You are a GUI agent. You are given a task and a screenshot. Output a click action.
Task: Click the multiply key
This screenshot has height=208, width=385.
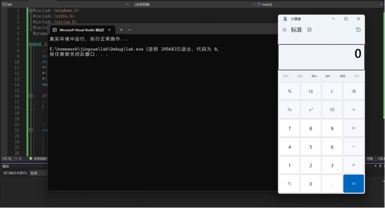point(354,128)
